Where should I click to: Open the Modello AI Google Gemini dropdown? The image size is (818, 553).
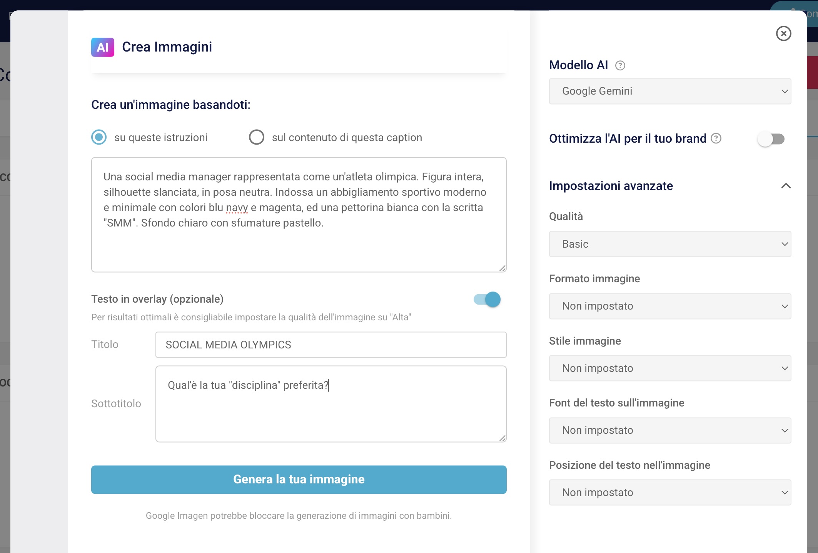[670, 91]
